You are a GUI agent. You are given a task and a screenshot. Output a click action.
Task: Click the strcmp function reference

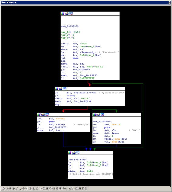tap(71, 96)
